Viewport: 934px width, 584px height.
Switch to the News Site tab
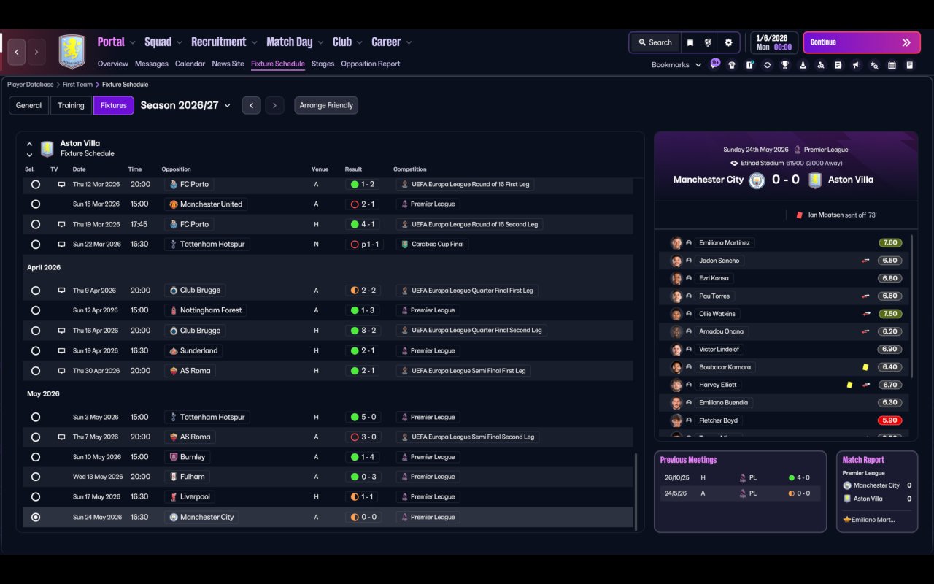(x=228, y=64)
